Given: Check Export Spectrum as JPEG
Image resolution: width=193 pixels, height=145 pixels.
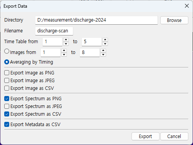Looking at the screenshot, I should (x=7, y=106).
